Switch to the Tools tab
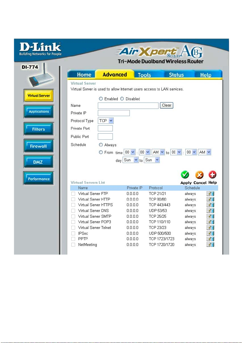The height and width of the screenshot is (343, 242). [144, 75]
